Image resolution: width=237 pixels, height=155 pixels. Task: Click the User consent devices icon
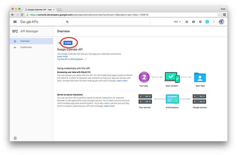pos(172,77)
